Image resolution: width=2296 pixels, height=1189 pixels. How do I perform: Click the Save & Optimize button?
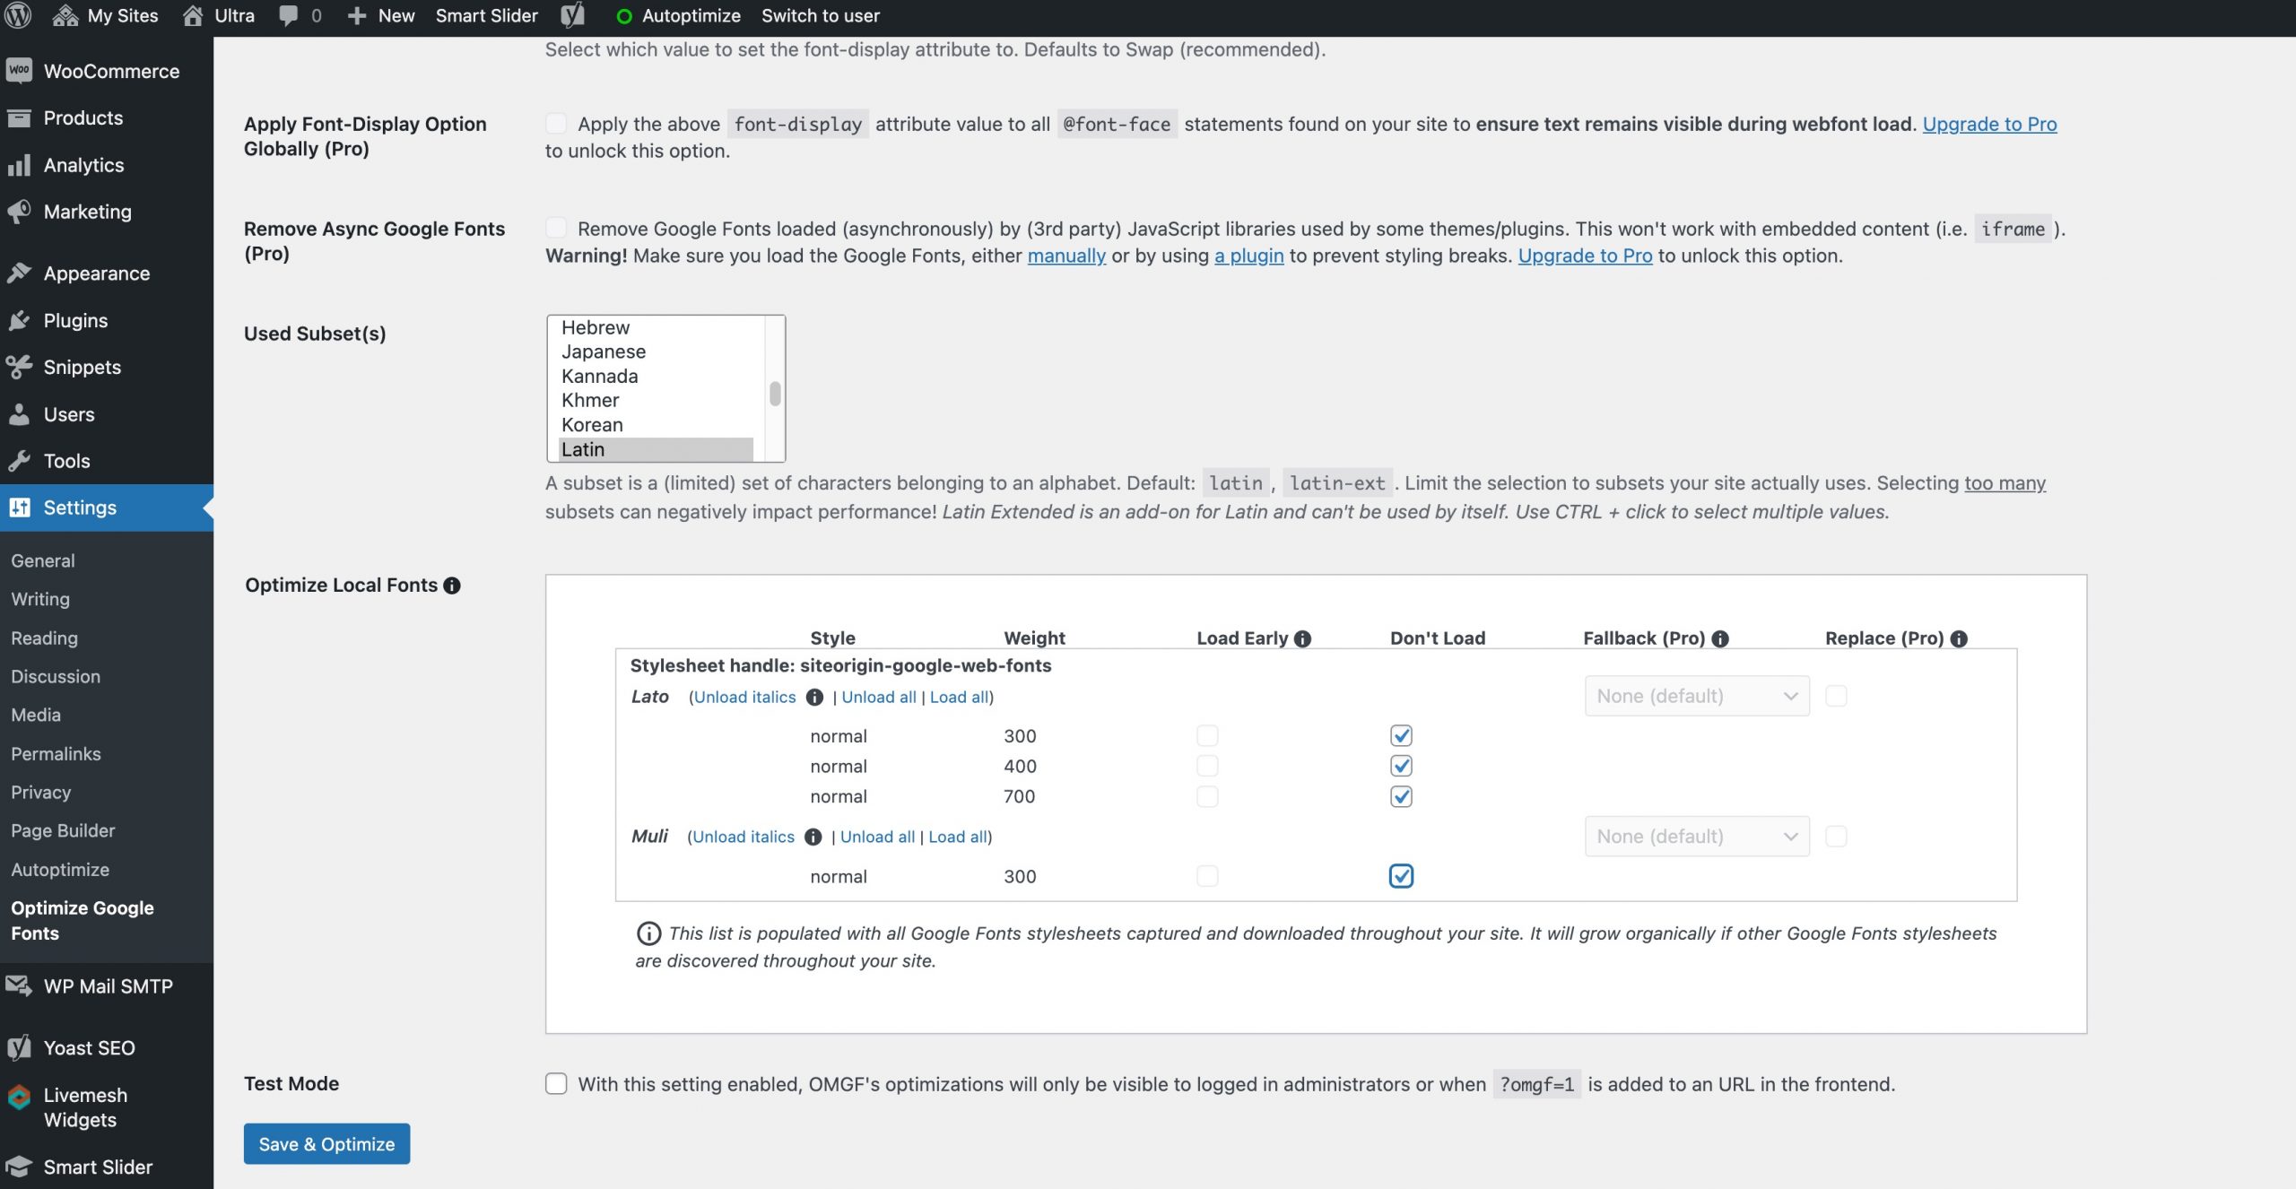pos(326,1143)
